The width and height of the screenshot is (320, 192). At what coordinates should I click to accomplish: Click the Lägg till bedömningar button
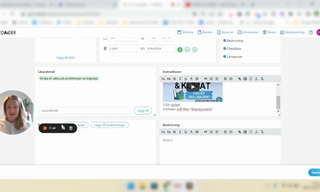110,125
